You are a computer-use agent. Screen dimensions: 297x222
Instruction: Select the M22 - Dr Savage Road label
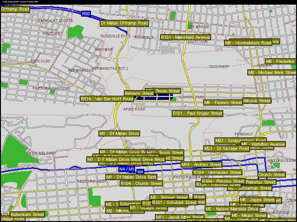point(226,148)
